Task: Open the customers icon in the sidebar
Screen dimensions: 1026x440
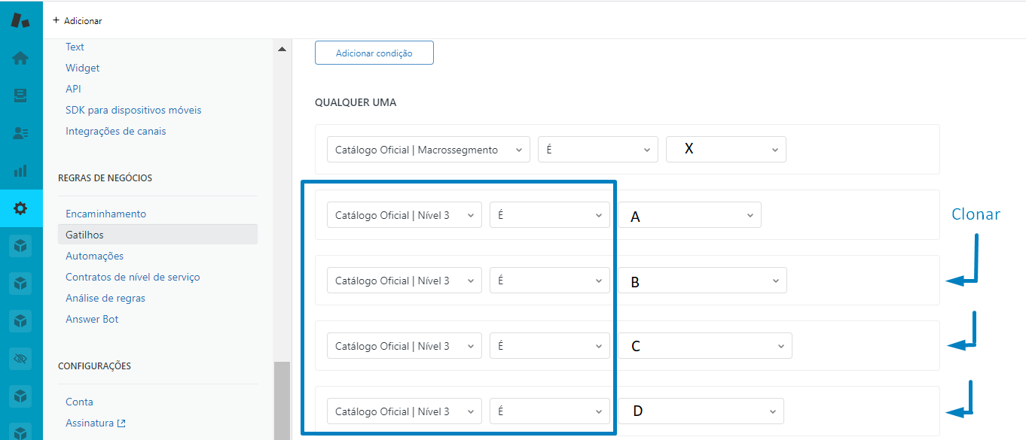Action: [x=20, y=134]
